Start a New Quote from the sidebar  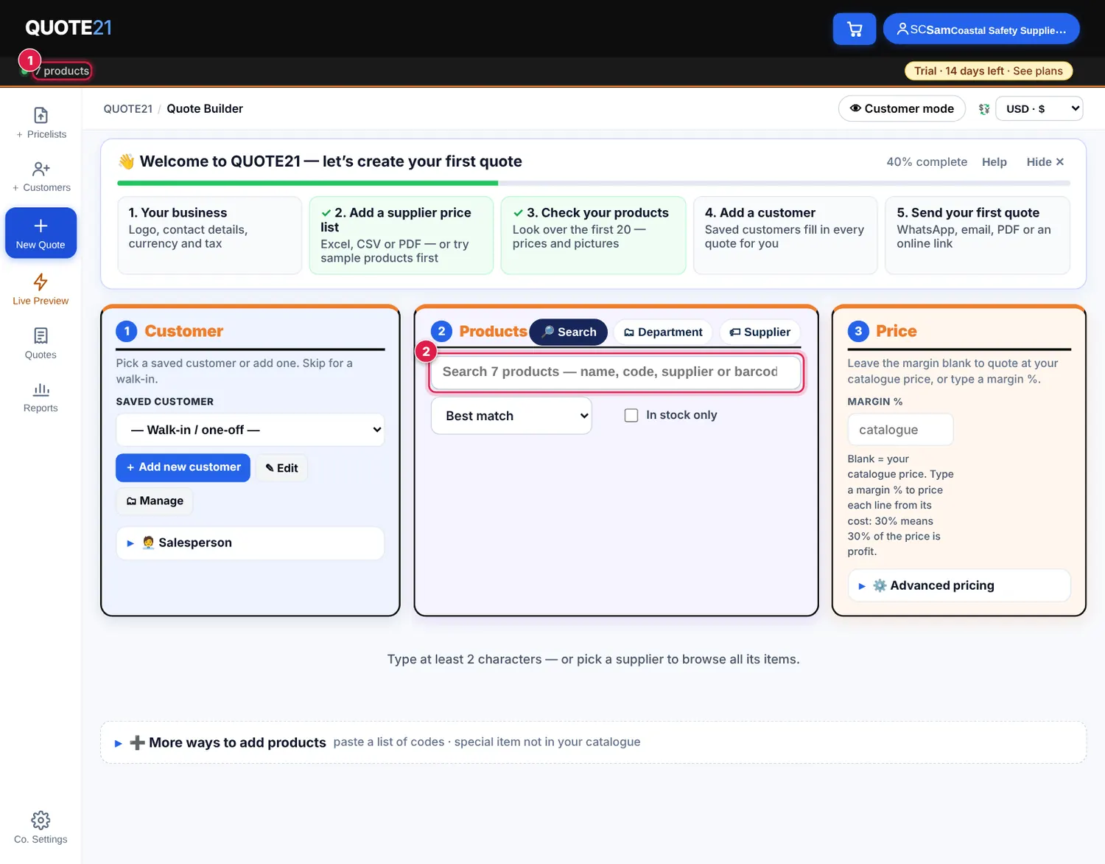[41, 233]
